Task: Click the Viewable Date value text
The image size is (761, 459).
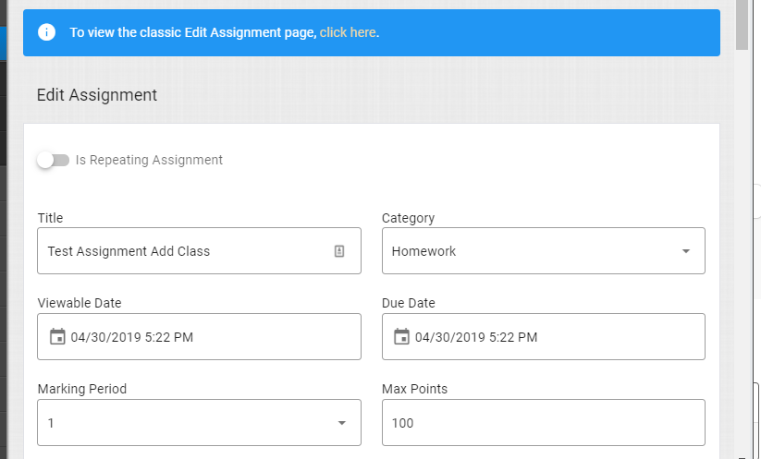Action: click(x=132, y=337)
